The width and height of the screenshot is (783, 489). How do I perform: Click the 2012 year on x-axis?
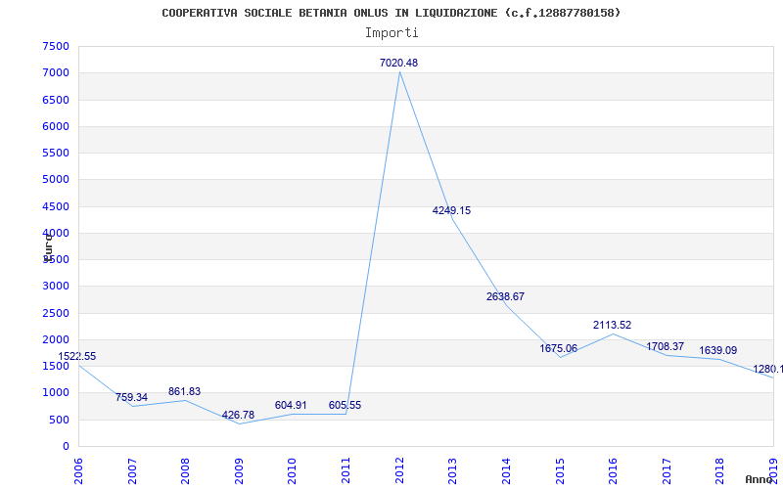pyautogui.click(x=398, y=468)
